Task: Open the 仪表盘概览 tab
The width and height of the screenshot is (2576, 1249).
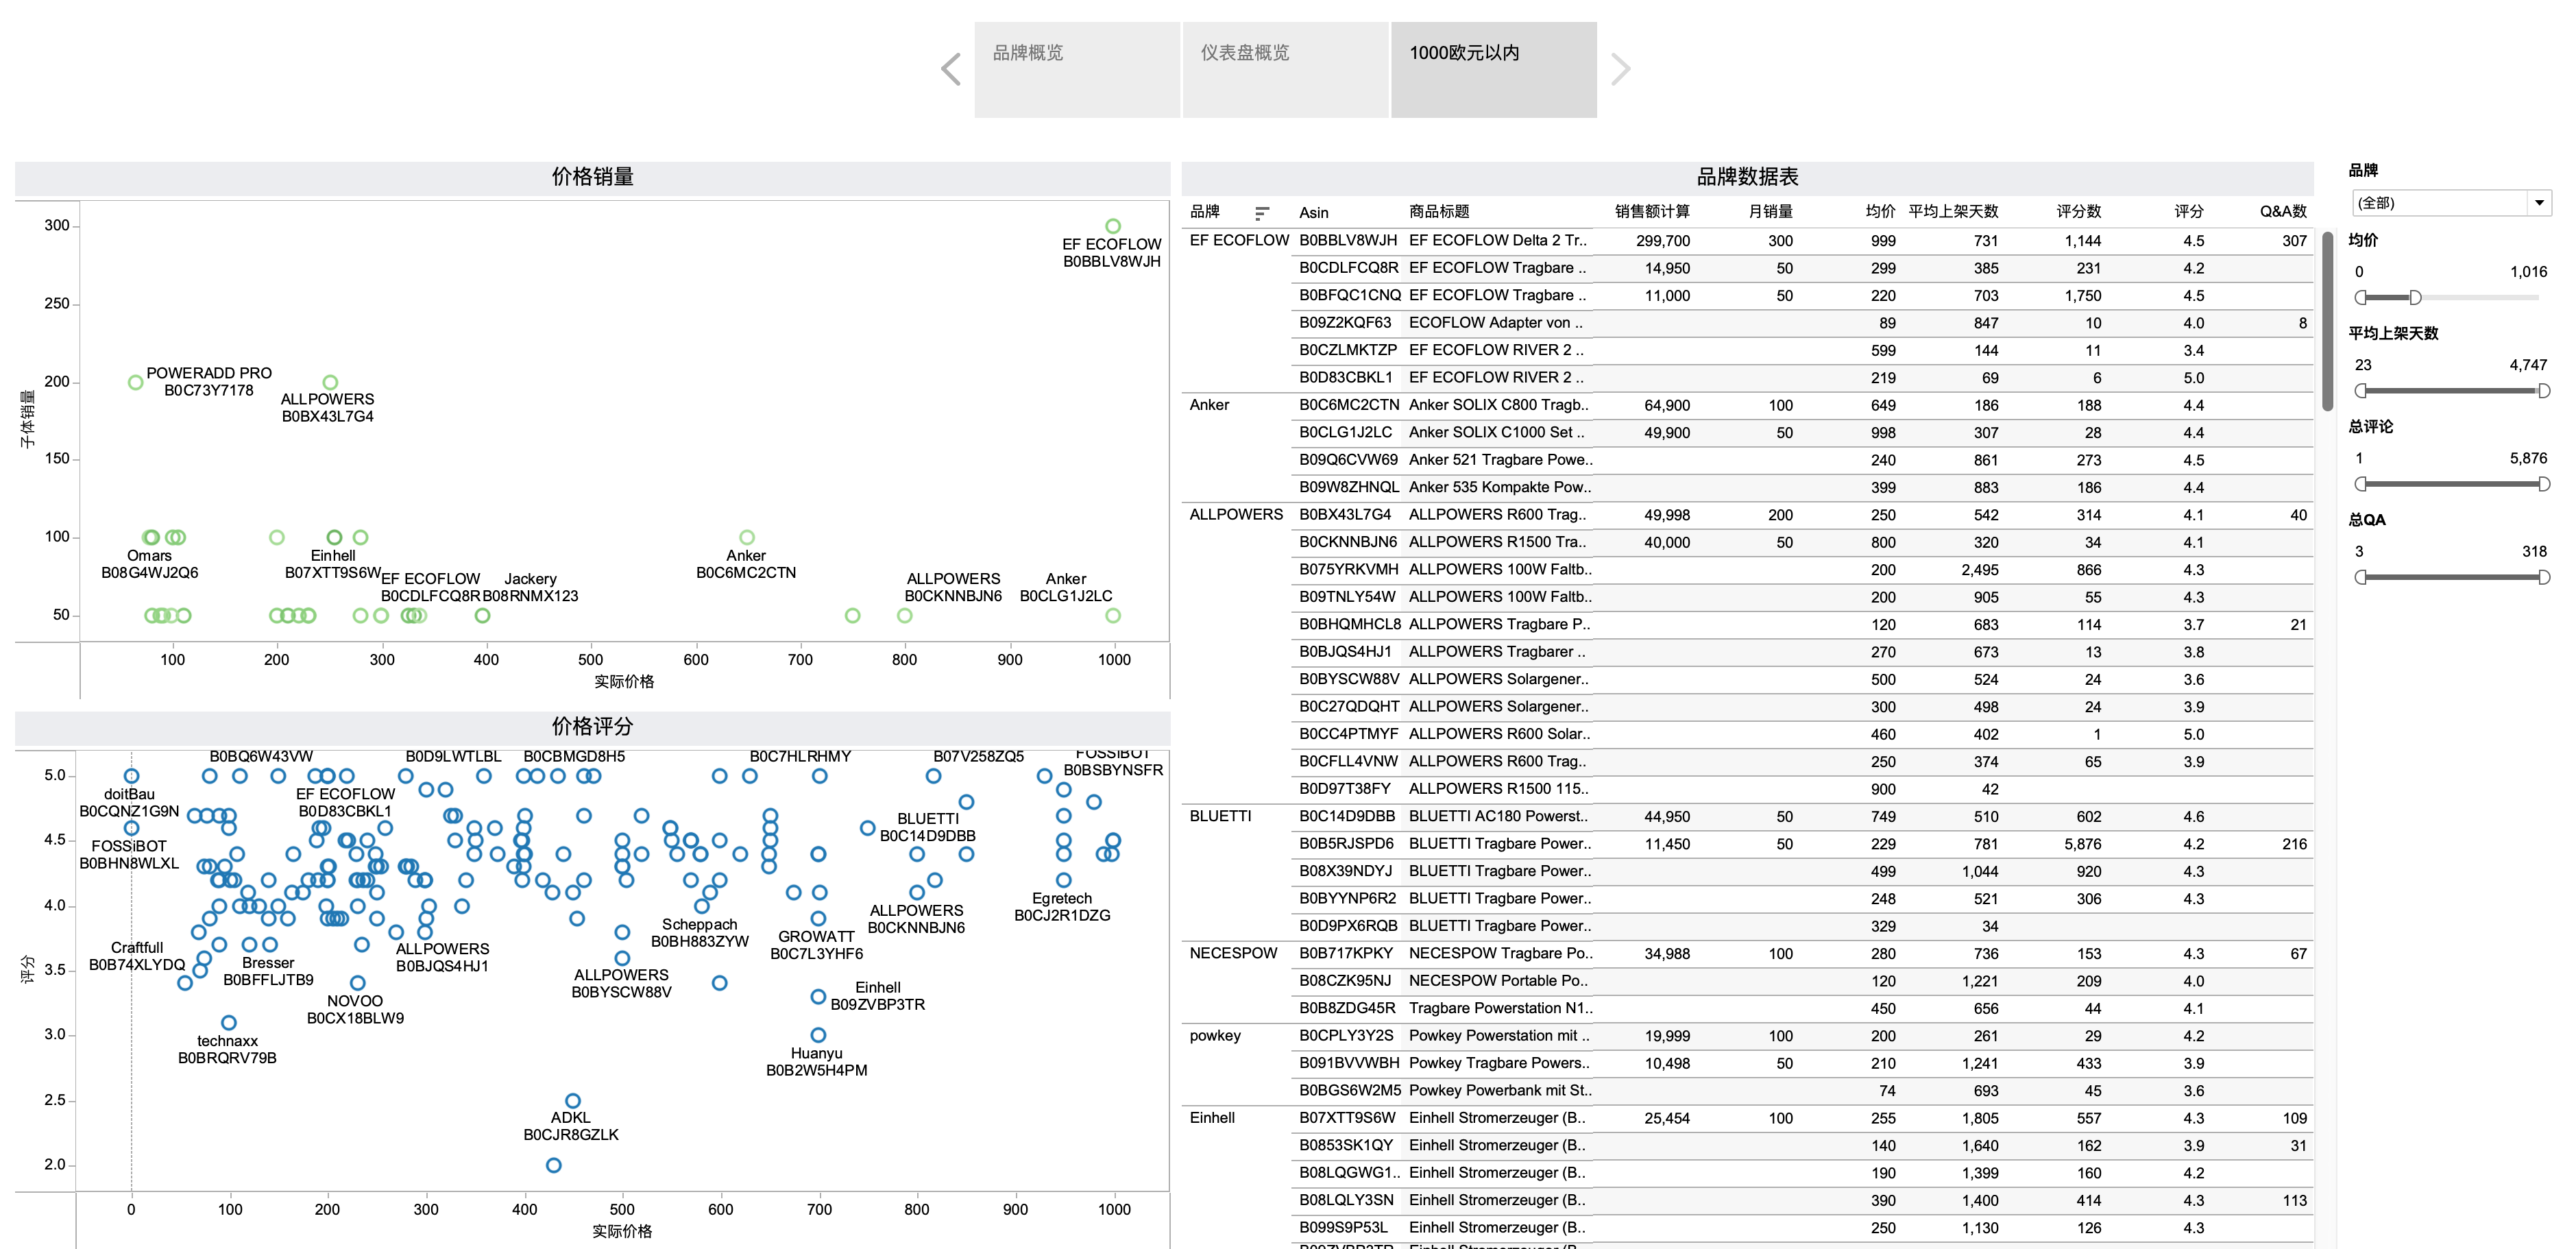Action: pyautogui.click(x=1285, y=69)
